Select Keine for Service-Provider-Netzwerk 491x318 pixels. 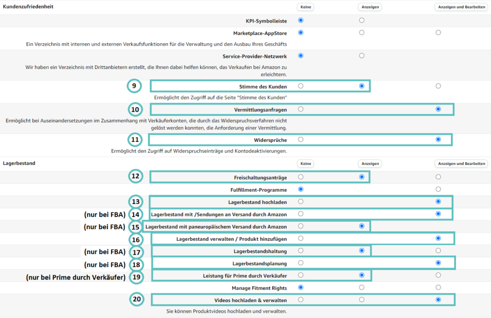[301, 56]
